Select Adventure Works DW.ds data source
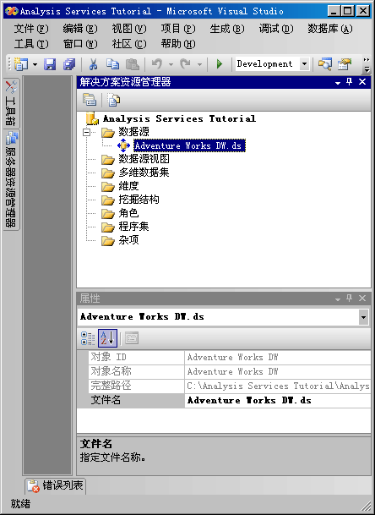Image resolution: width=375 pixels, height=515 pixels. click(189, 145)
